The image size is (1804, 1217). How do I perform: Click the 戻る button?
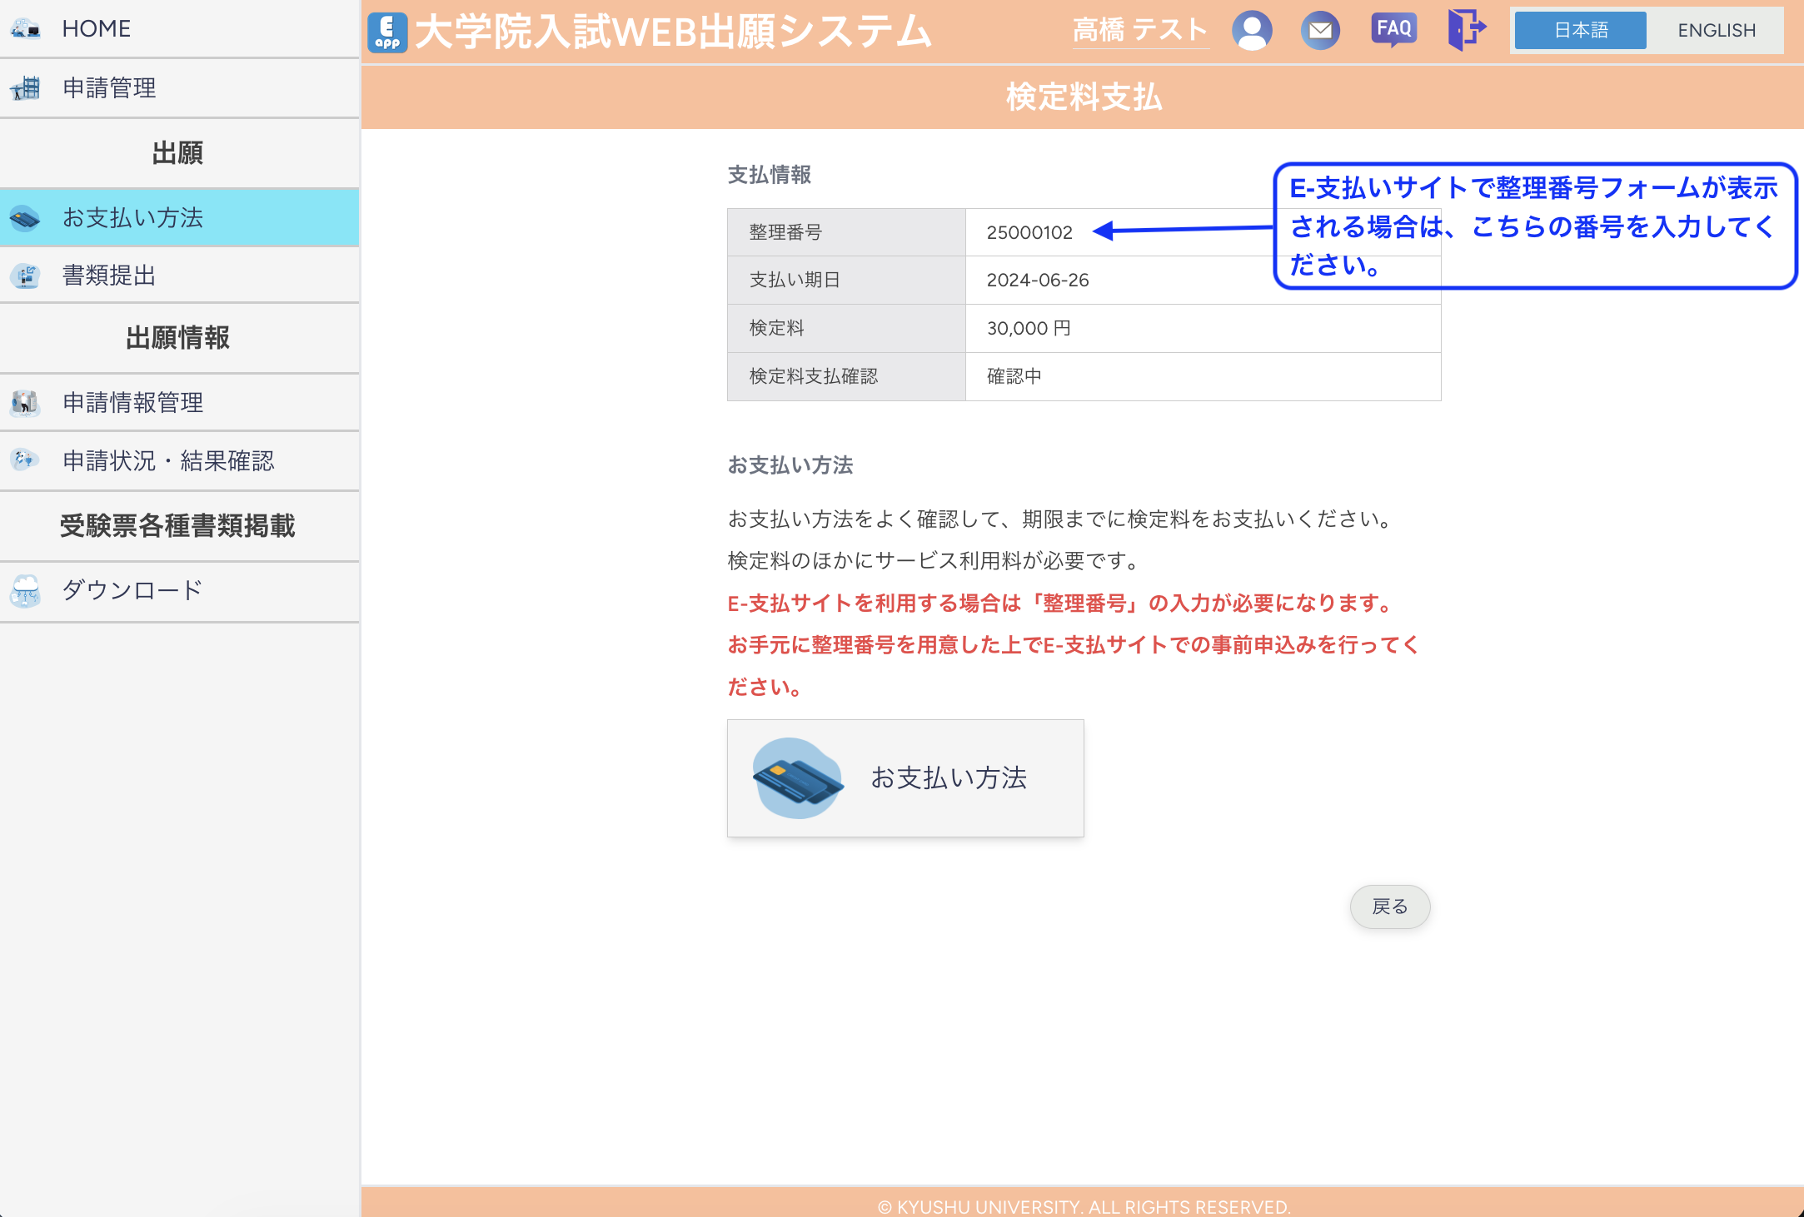1390,907
